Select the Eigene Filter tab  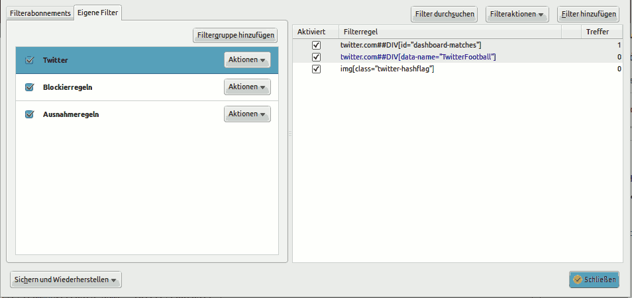pos(98,13)
